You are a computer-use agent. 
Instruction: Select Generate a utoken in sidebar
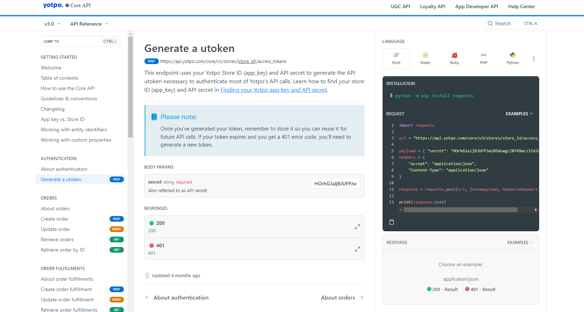[x=80, y=179]
